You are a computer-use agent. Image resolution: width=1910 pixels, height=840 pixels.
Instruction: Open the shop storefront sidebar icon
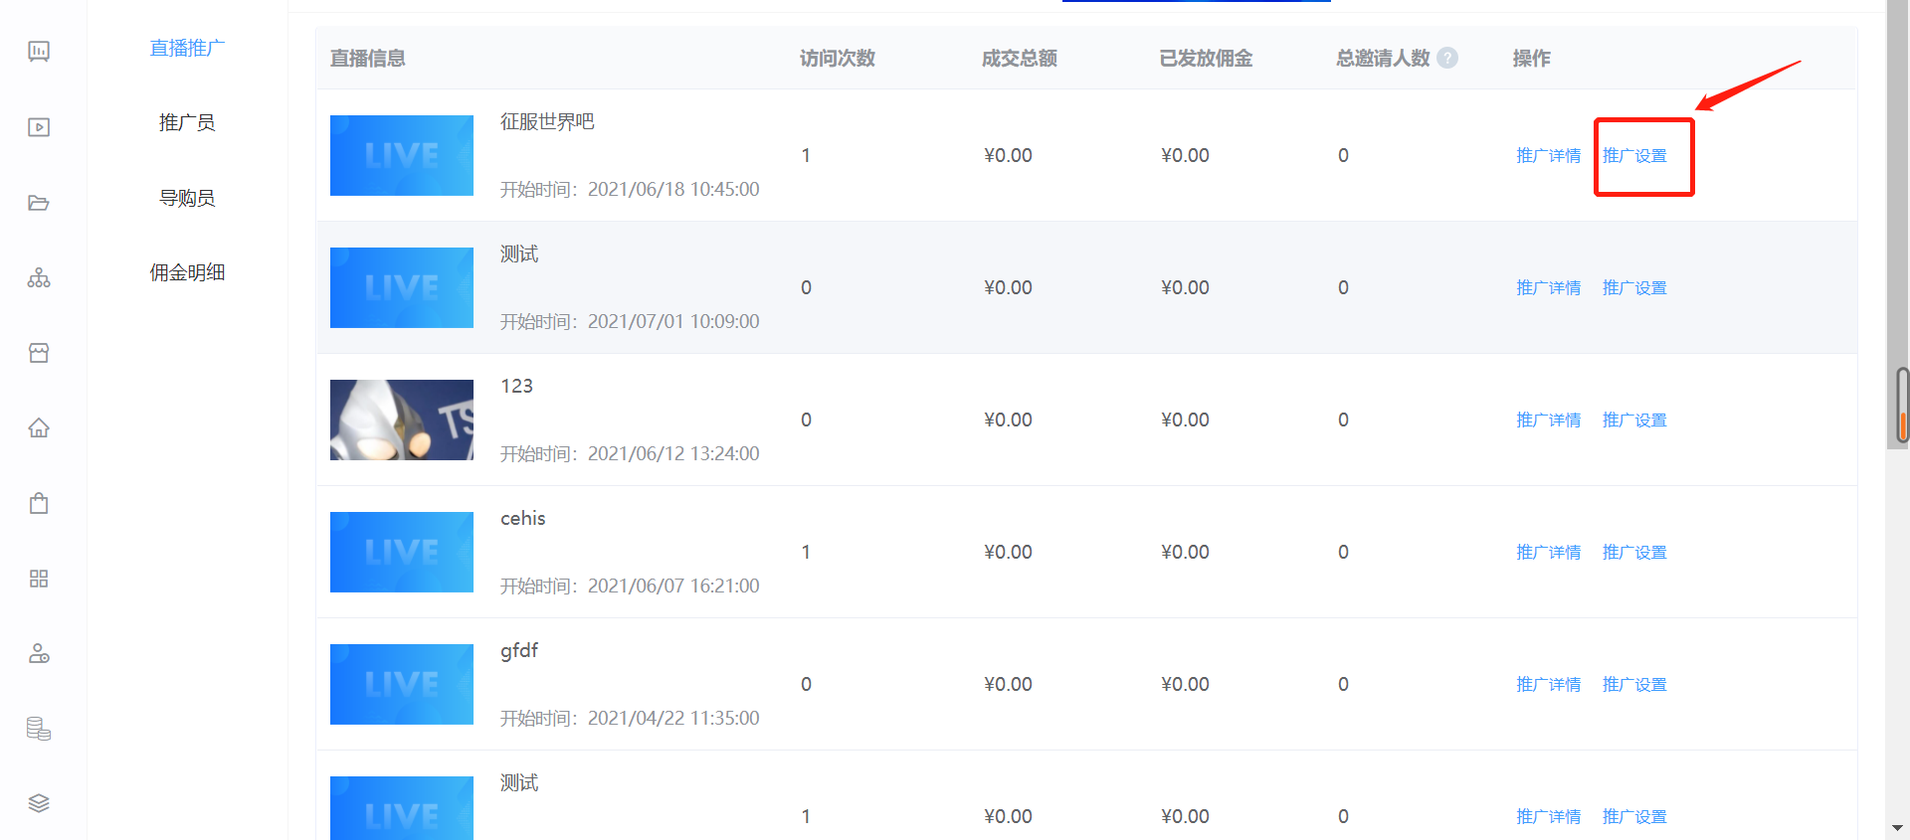click(x=39, y=353)
